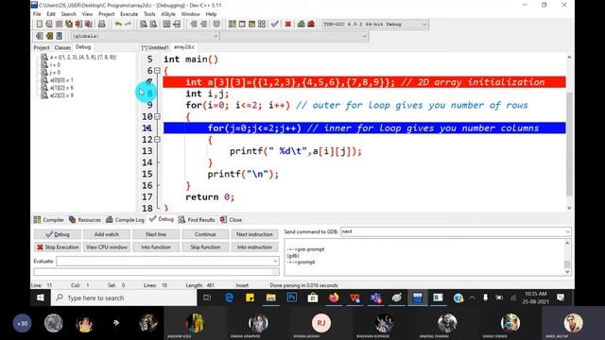Screen dimensions: 605x340
Task: Click the Open file toolbar icon
Action: 49,24
